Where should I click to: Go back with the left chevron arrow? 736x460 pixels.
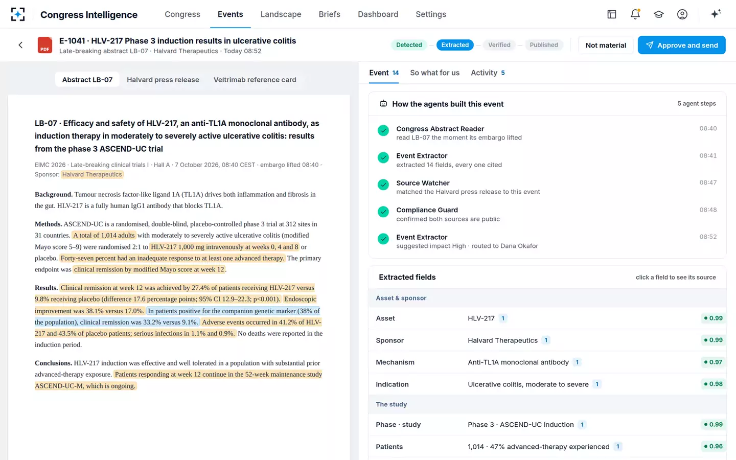[x=20, y=45]
